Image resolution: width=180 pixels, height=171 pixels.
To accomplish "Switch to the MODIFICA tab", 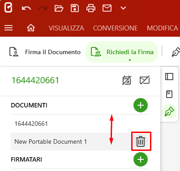I will (163, 28).
